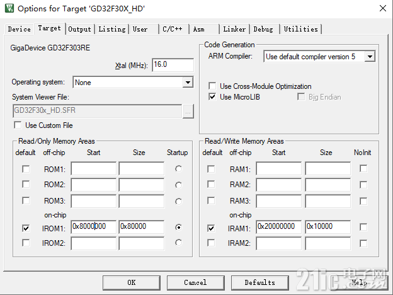Open the User tab
The width and height of the screenshot is (393, 295).
144,29
